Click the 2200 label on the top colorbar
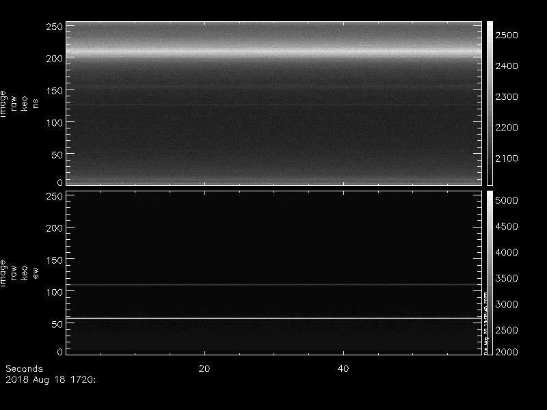 [507, 127]
